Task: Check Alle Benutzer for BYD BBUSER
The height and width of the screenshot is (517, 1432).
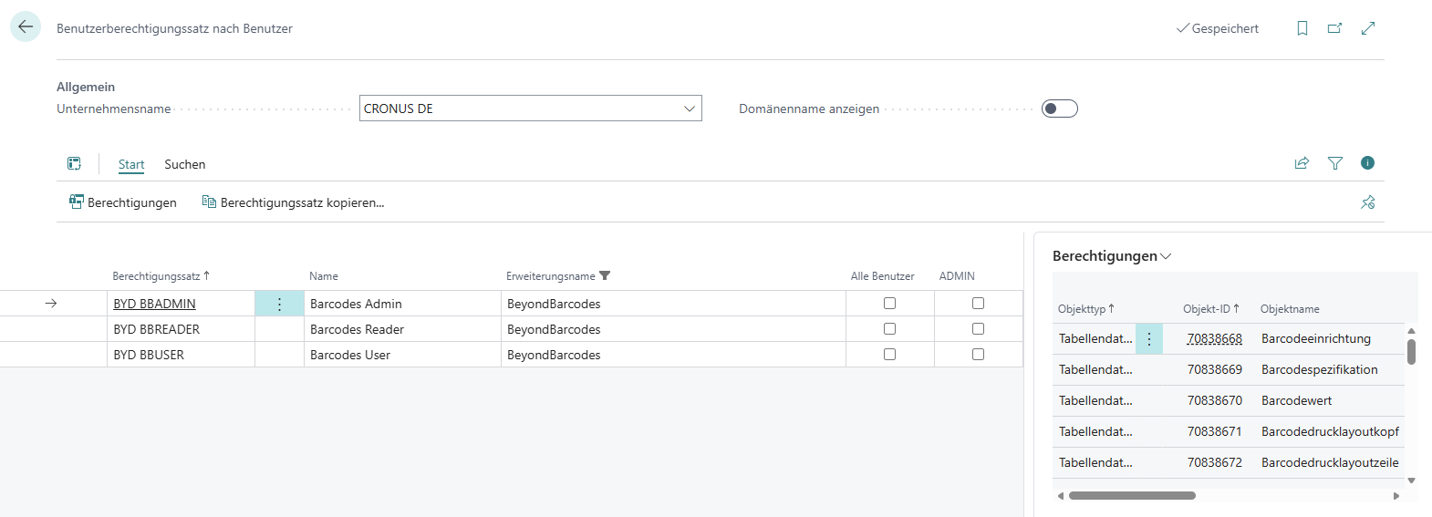Action: (x=889, y=355)
